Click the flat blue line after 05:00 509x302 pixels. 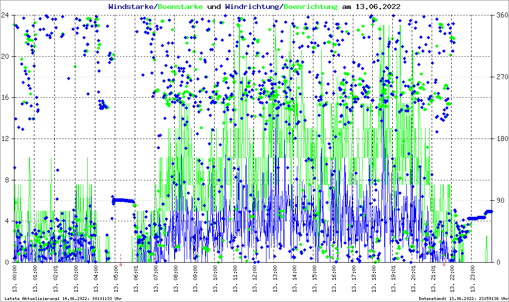coord(123,200)
